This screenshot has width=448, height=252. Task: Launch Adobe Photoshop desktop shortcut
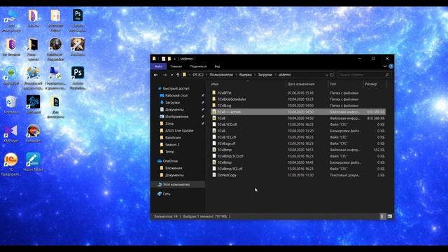[78, 78]
